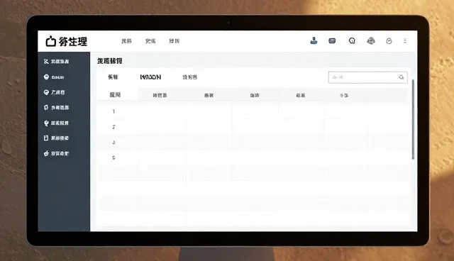Select the first sidebar item with K-shaped icon

click(56, 61)
